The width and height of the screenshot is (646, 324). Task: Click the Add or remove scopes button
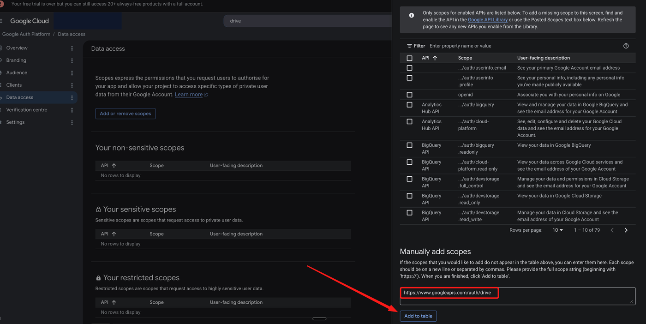(x=126, y=114)
